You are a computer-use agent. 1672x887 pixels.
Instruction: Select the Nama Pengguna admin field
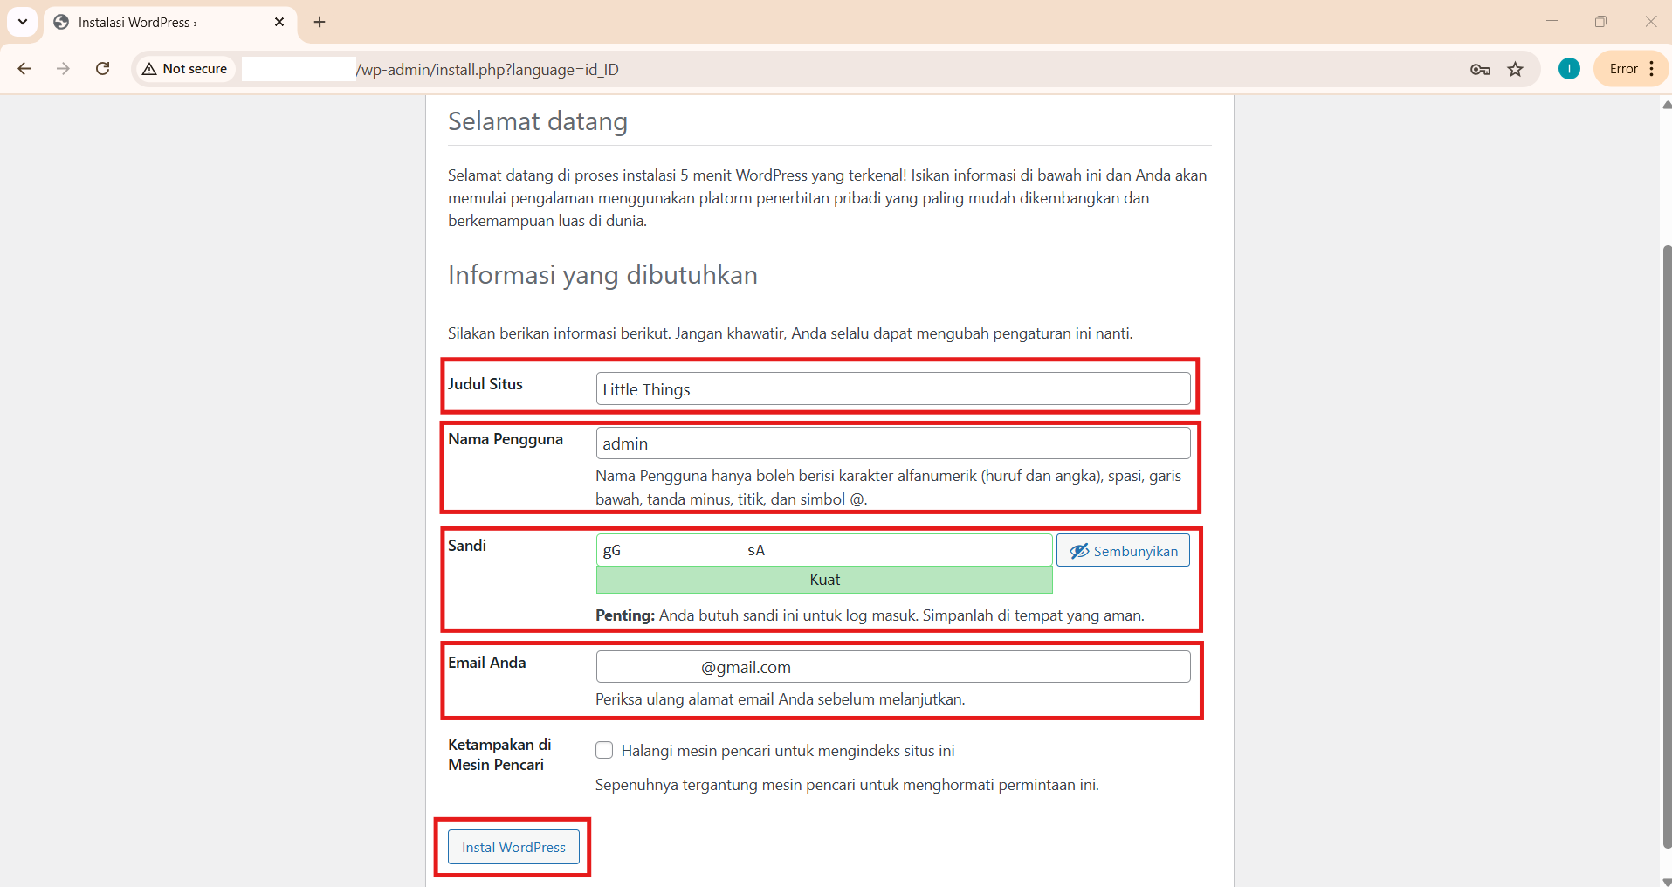point(892,443)
